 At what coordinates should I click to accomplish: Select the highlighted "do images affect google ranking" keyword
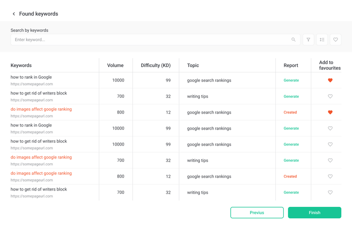click(x=41, y=109)
